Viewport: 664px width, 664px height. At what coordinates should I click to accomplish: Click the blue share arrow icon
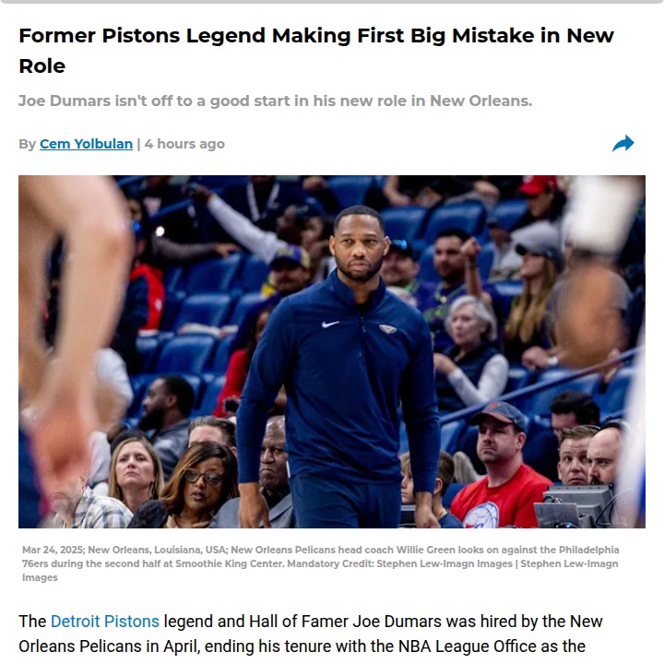click(622, 144)
